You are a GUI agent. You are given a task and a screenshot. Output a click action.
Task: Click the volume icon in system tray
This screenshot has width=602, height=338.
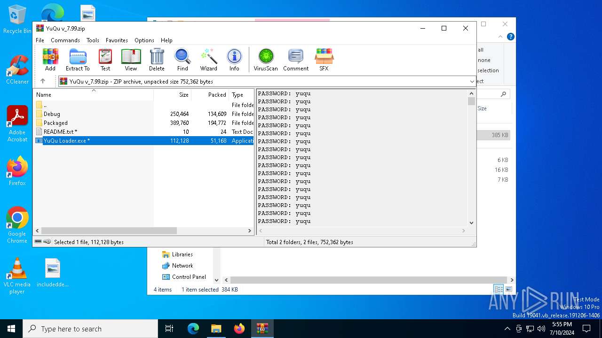click(x=541, y=329)
